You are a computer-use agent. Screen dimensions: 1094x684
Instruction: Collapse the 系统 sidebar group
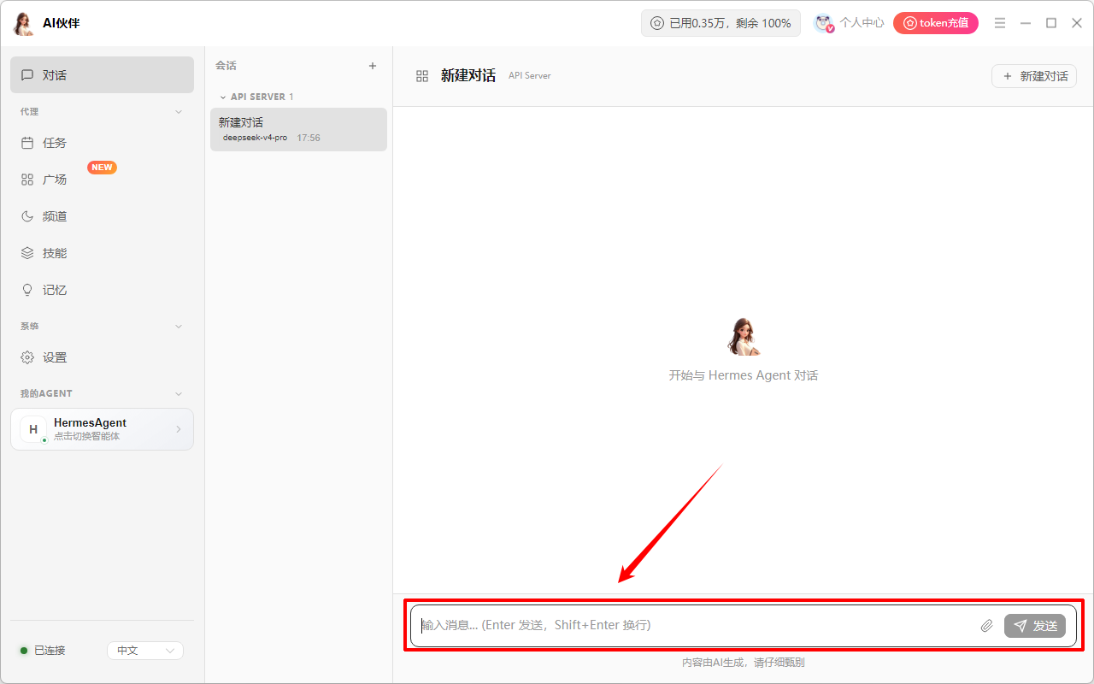[x=179, y=327]
